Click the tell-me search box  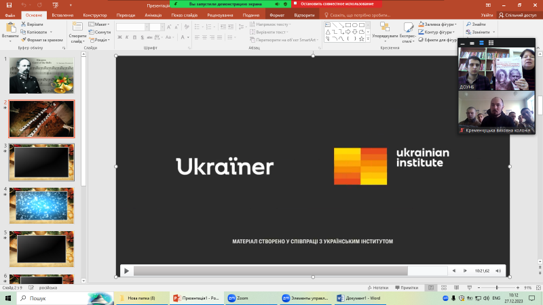click(357, 15)
